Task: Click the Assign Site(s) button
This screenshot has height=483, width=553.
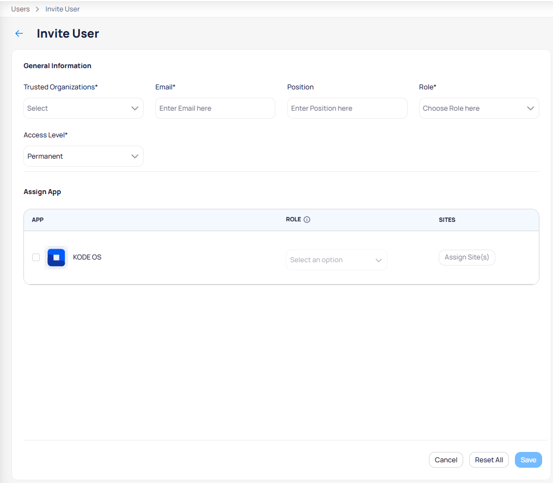Action: [x=466, y=257]
